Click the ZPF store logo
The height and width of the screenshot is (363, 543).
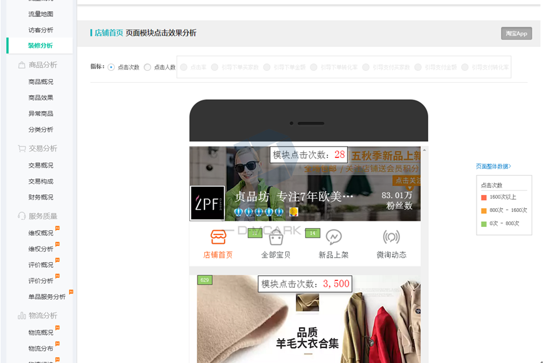pos(207,203)
